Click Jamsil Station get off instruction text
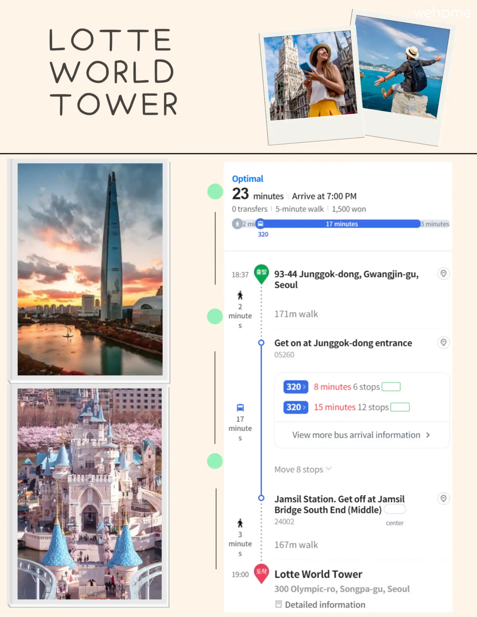The height and width of the screenshot is (617, 477). 339,504
